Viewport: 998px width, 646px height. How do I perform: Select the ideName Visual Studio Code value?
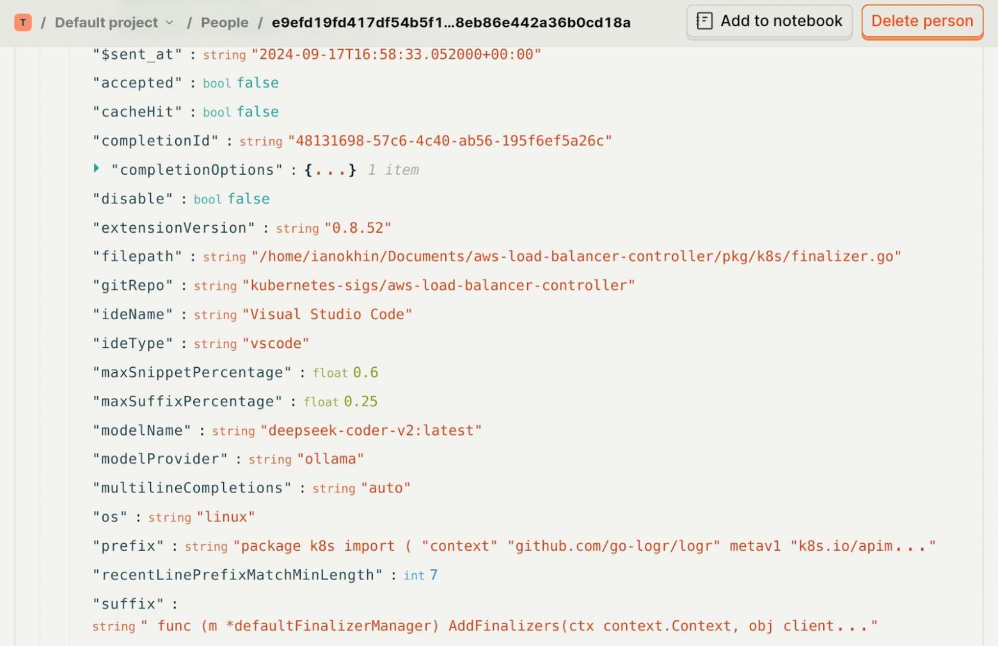tap(327, 315)
